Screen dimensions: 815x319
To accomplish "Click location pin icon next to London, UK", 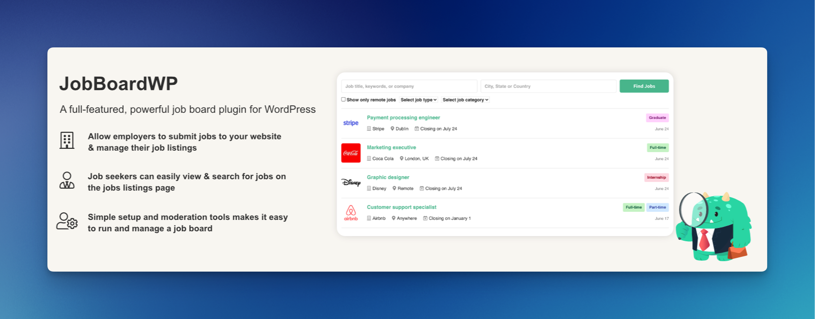I will point(402,158).
